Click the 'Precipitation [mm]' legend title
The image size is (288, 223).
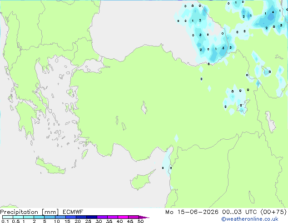pos(30,212)
